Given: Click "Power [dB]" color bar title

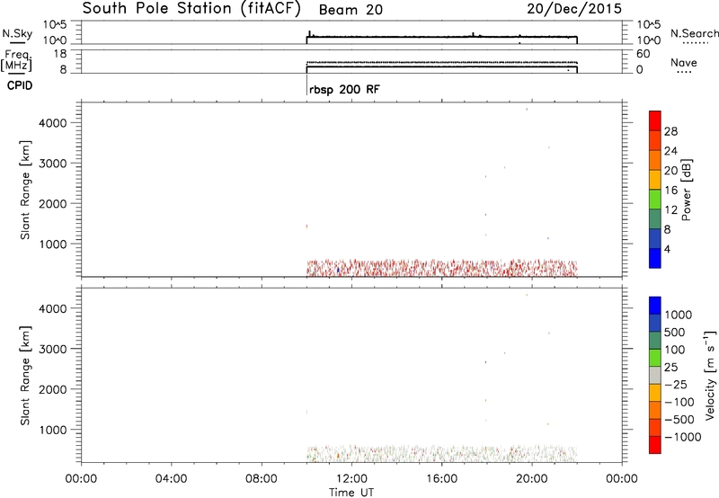Looking at the screenshot, I should tap(687, 190).
